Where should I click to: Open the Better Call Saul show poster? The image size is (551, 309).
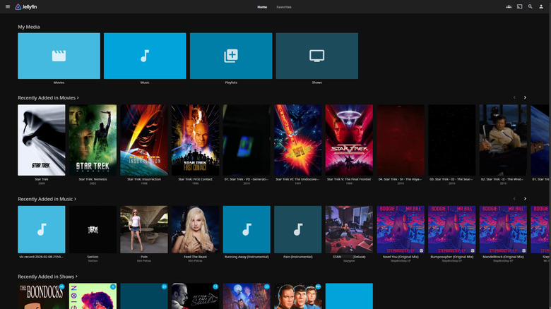[x=196, y=296]
